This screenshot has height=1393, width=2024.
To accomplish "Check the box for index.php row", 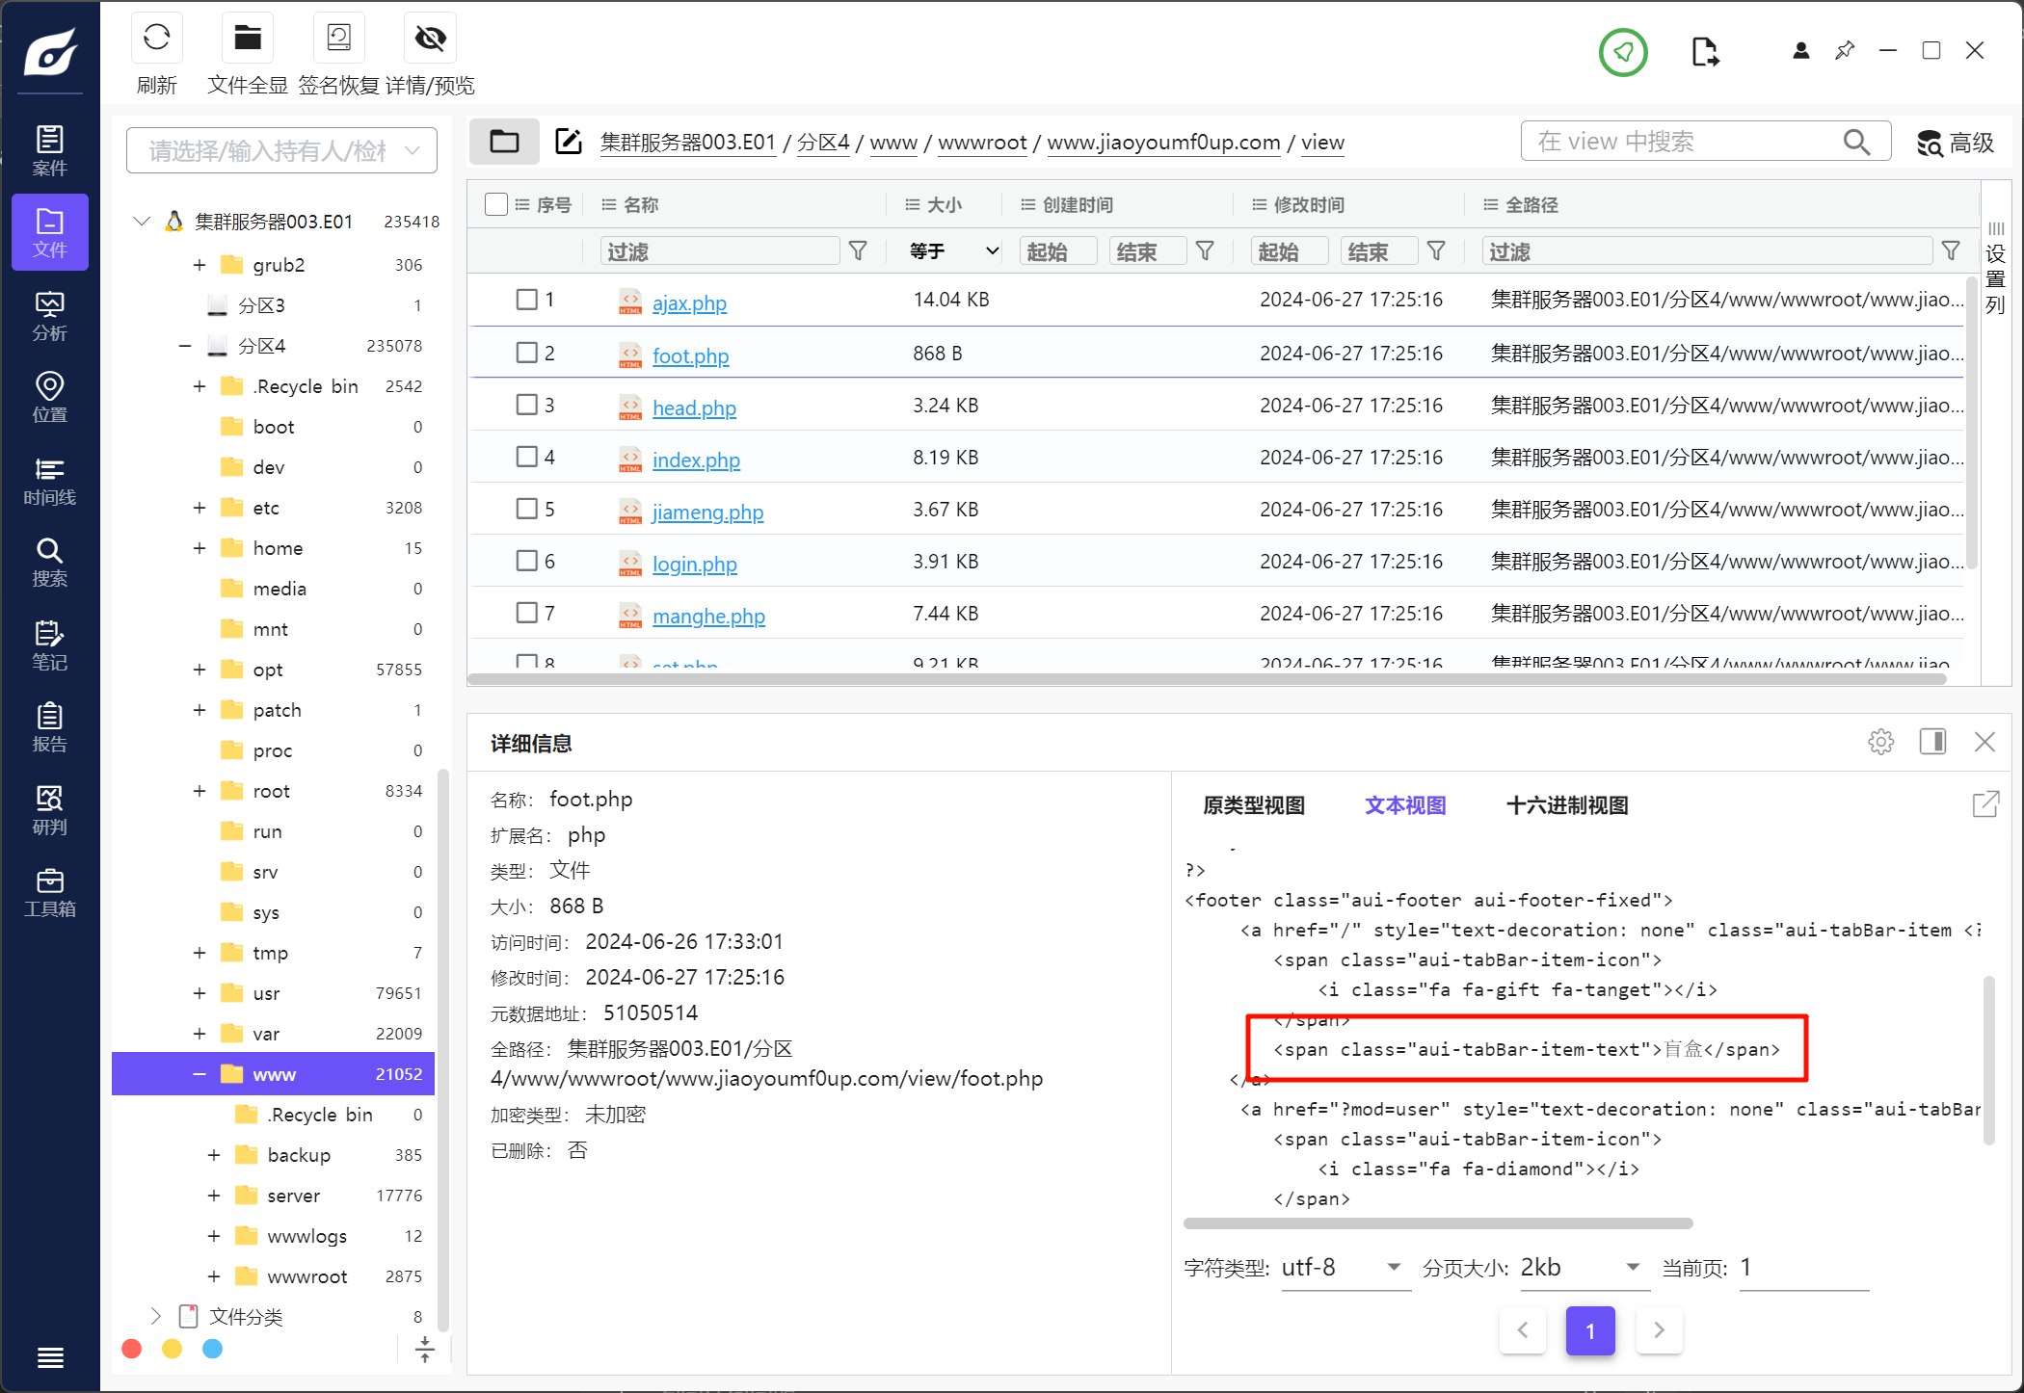I will click(526, 457).
